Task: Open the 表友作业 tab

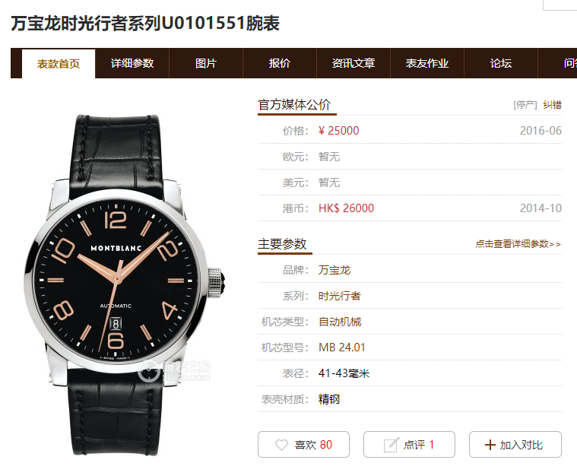Action: pyautogui.click(x=427, y=63)
